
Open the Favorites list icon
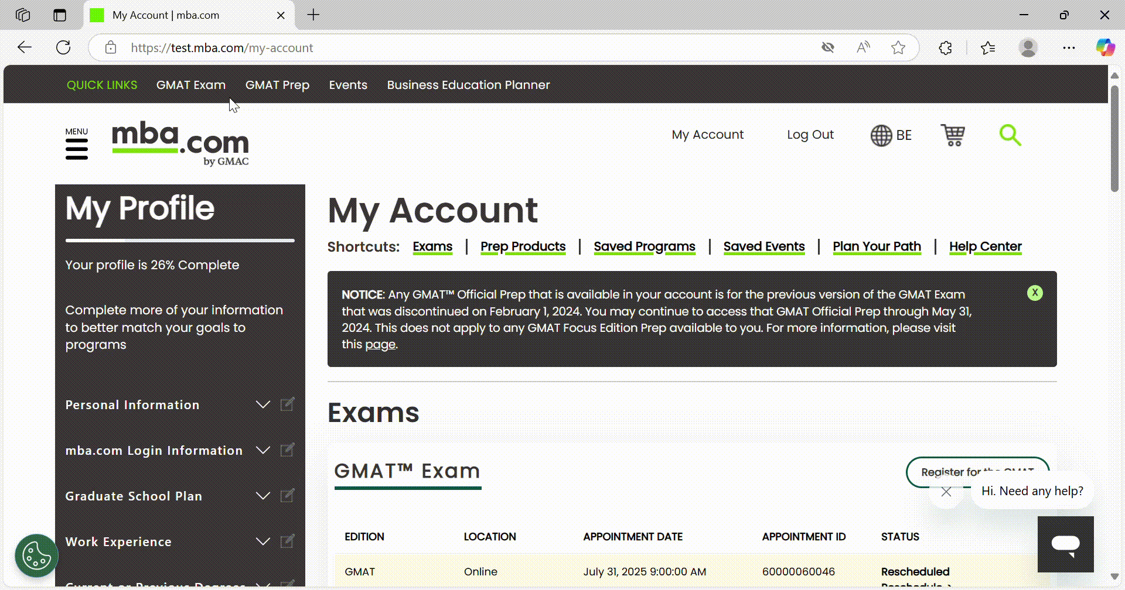tap(988, 48)
